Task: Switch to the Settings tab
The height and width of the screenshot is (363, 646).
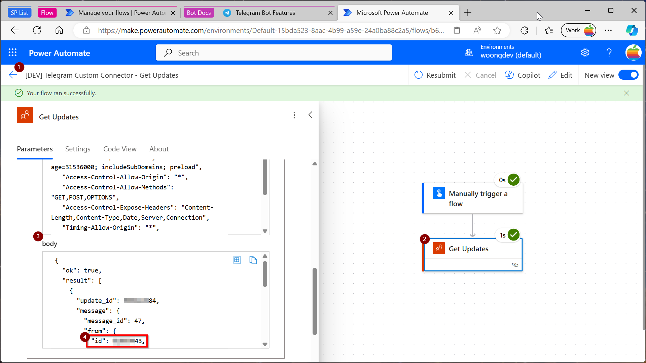Action: click(x=78, y=149)
